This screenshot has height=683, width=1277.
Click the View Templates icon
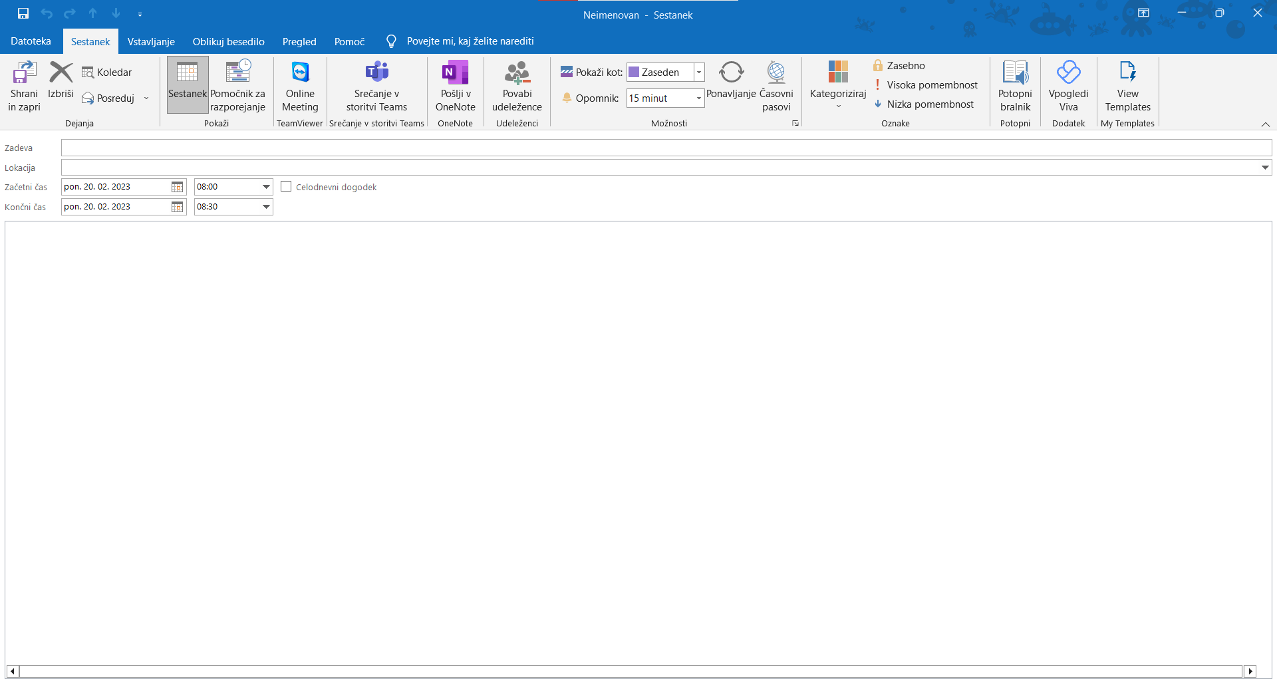(x=1128, y=72)
